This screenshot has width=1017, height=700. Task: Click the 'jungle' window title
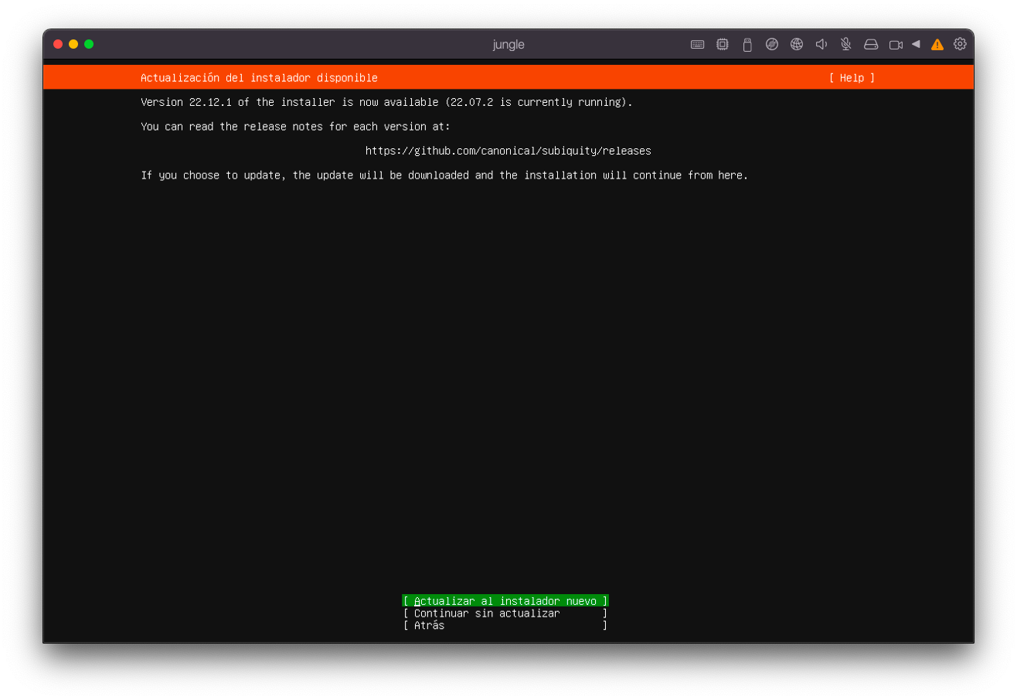point(508,45)
